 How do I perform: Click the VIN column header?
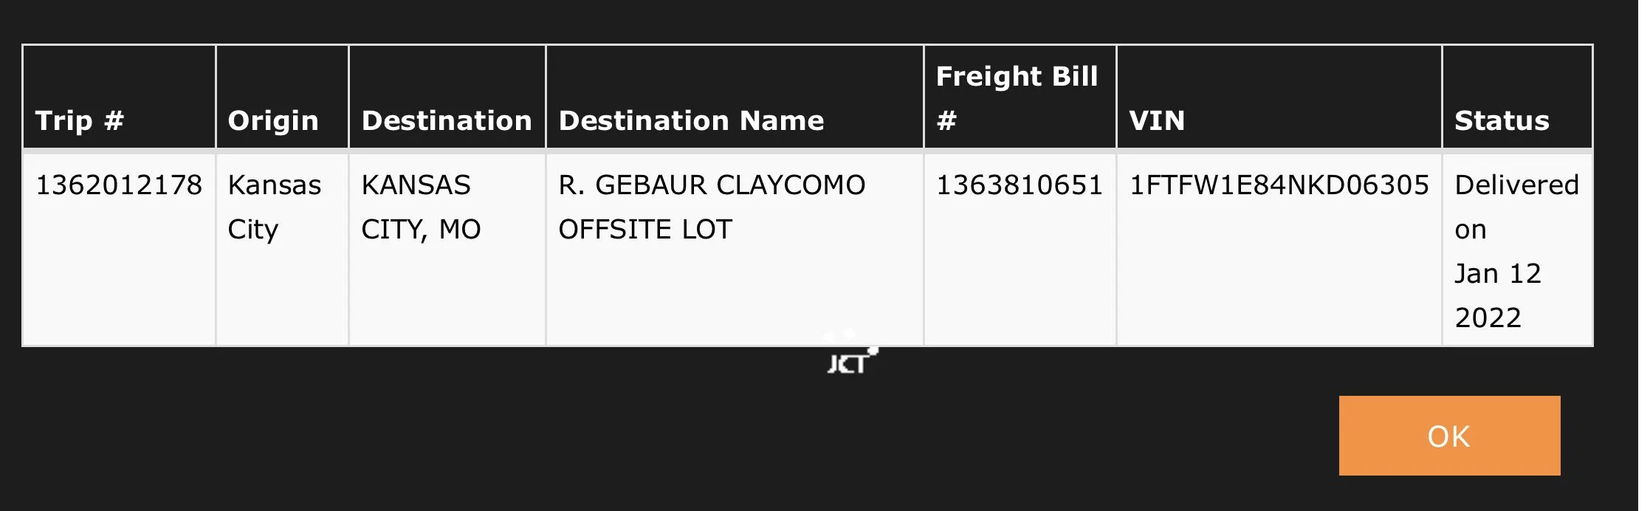[1157, 120]
